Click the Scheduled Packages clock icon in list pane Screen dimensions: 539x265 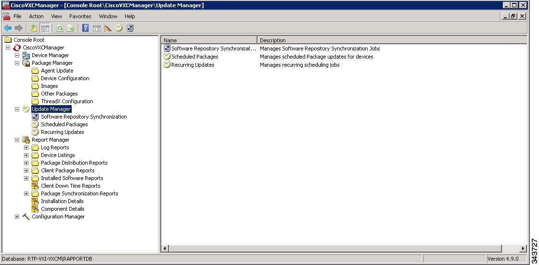tap(167, 57)
